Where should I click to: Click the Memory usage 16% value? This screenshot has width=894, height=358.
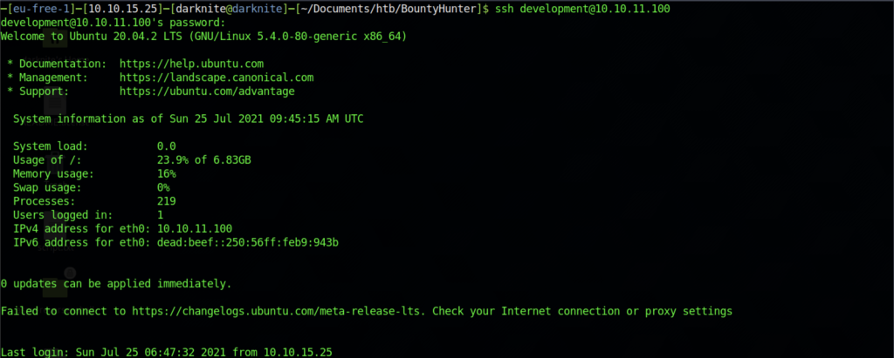coord(166,173)
